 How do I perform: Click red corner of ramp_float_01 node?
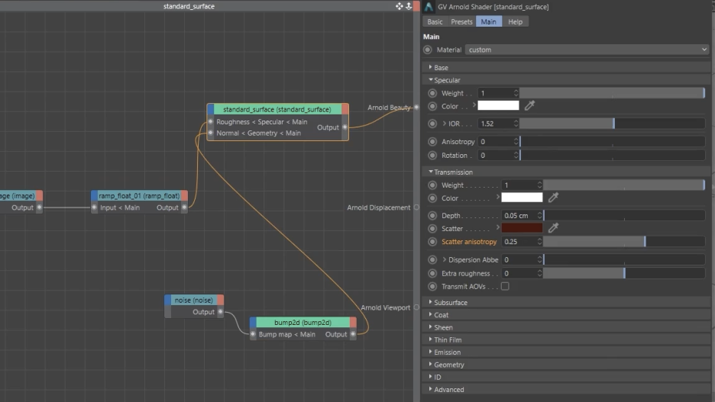click(184, 196)
